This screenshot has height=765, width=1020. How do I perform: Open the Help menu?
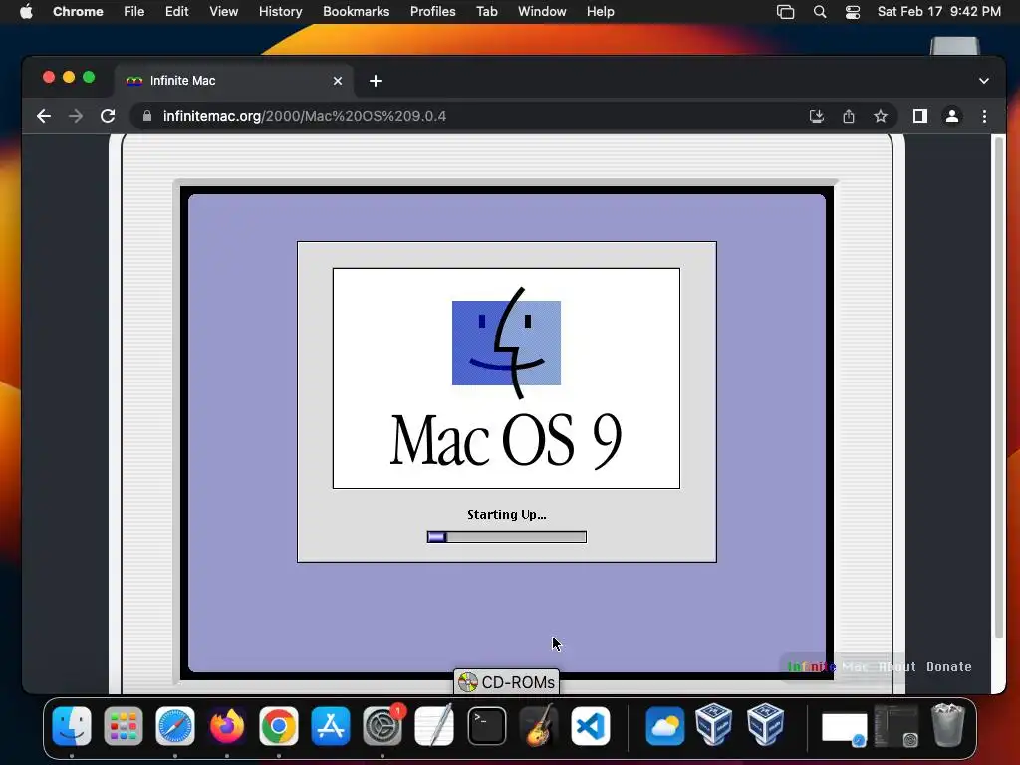click(x=600, y=12)
